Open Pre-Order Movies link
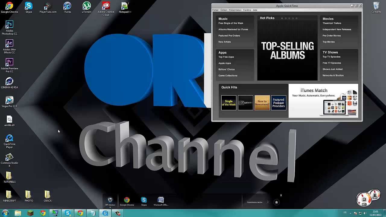This screenshot has width=386, height=217. coord(332,36)
